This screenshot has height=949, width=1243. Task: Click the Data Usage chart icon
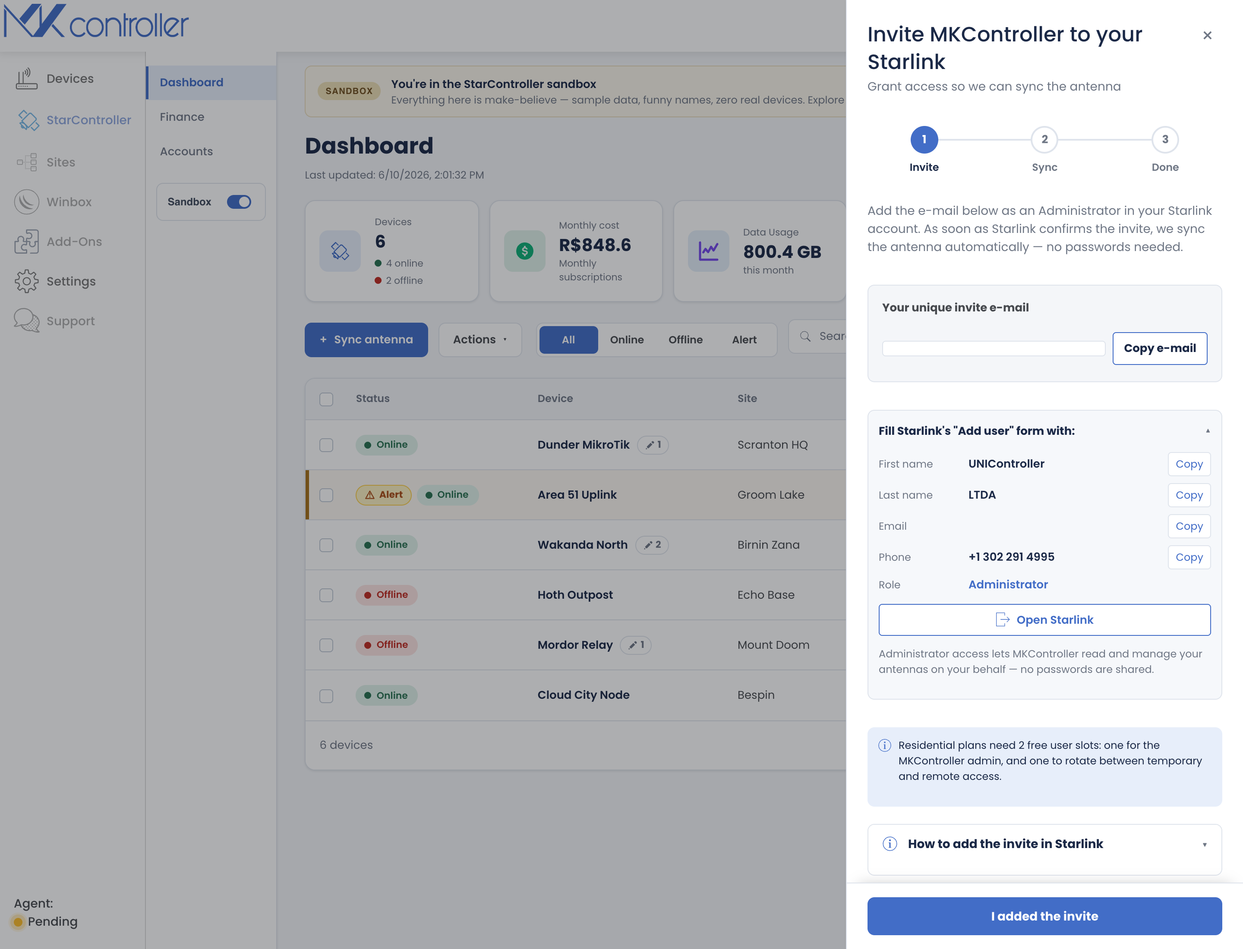coord(708,251)
